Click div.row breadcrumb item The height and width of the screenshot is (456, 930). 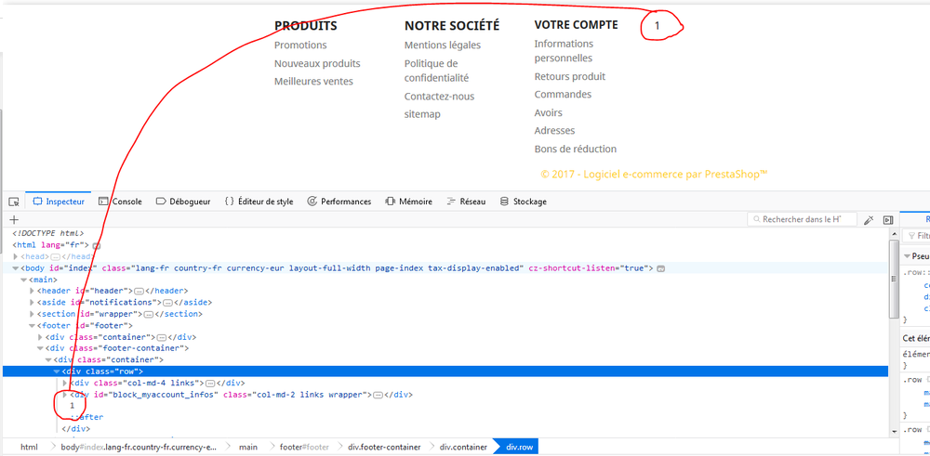tap(518, 447)
